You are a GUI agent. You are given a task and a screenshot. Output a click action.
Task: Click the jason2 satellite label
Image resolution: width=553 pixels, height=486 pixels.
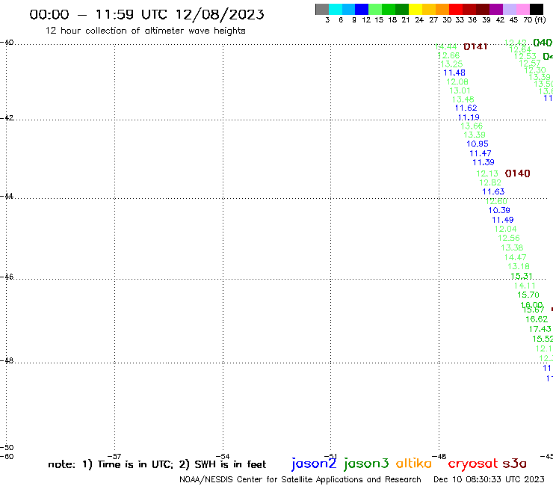click(314, 464)
